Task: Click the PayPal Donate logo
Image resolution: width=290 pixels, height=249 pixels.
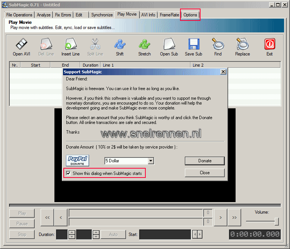Action: 78,160
